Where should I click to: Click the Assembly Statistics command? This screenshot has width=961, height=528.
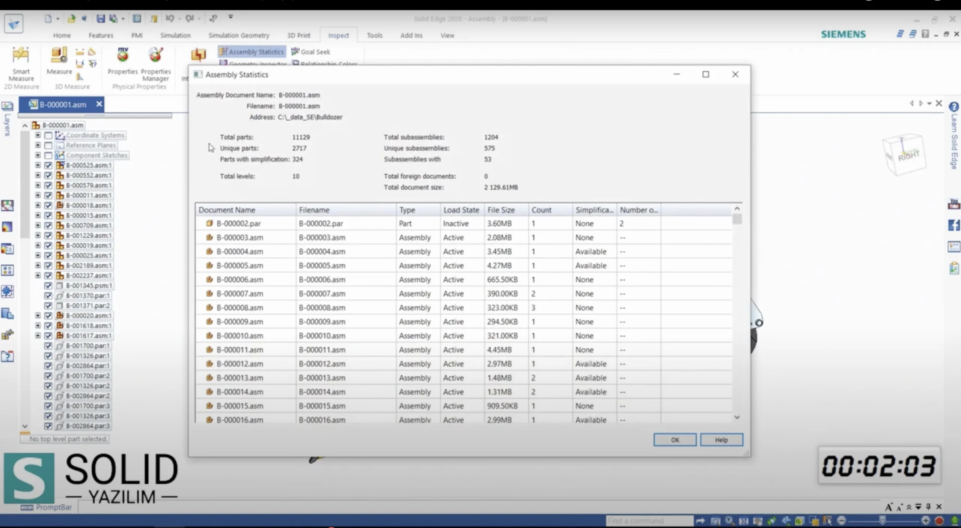click(x=252, y=51)
